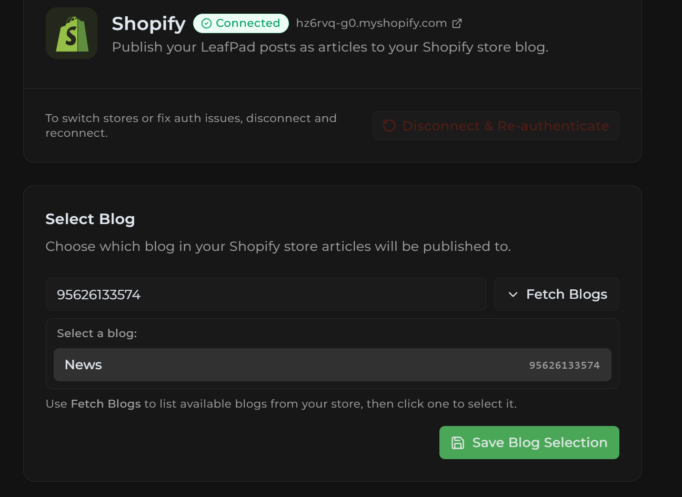Click the green checkmark in Connected badge
This screenshot has width=682, height=497.
[207, 24]
